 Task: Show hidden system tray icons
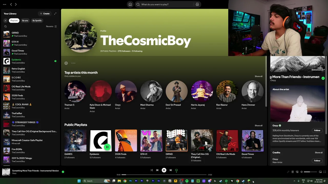(x=294, y=181)
